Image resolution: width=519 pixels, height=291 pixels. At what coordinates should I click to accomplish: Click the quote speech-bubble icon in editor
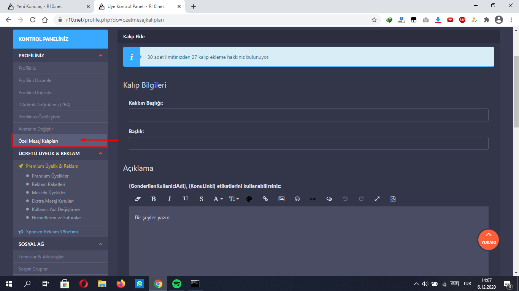[329, 199]
